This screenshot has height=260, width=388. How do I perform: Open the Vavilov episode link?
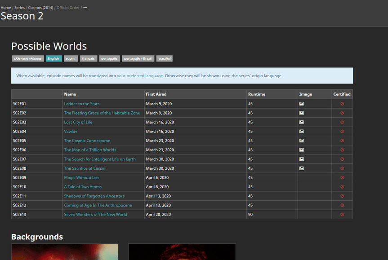(71, 132)
